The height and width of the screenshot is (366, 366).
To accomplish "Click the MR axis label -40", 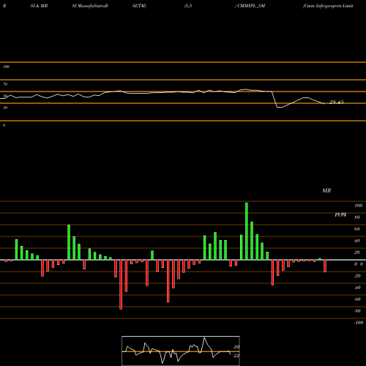I will pos(357,288).
